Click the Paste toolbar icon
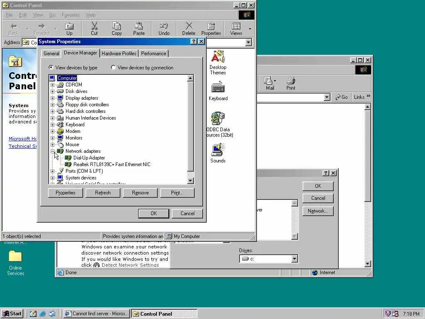Viewport: 425px width, 319px height. [x=139, y=29]
